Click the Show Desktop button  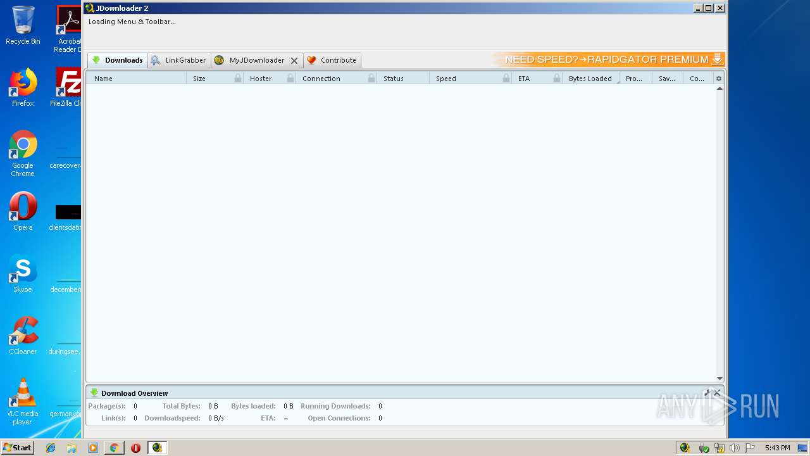803,448
